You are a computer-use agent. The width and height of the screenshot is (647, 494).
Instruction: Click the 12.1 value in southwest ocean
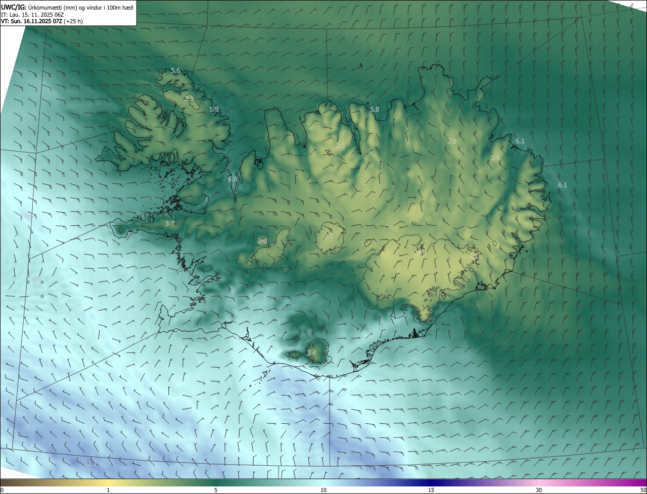click(x=90, y=463)
